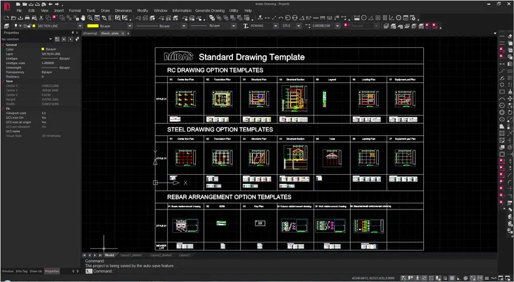514x282 pixels.
Task: Open the Layer manager stack icon
Action: (6, 26)
